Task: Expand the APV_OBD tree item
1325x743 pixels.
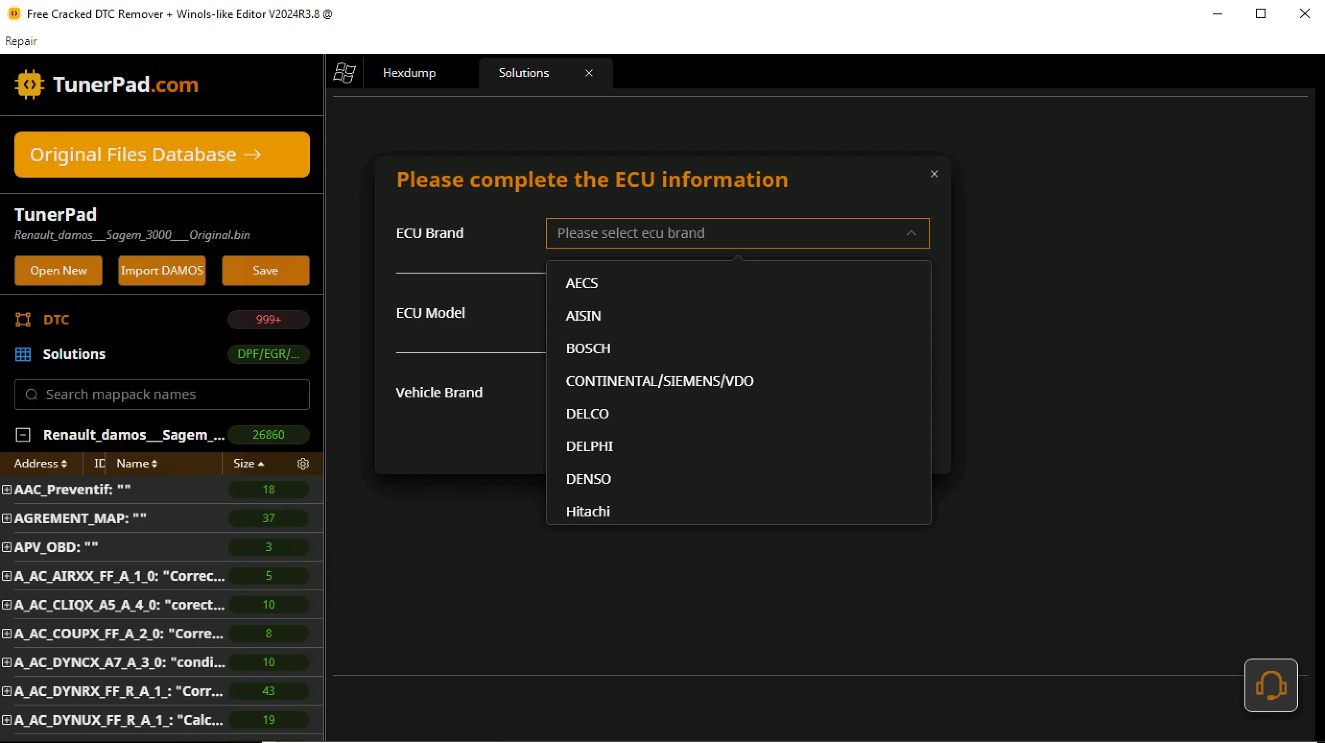Action: click(x=7, y=547)
